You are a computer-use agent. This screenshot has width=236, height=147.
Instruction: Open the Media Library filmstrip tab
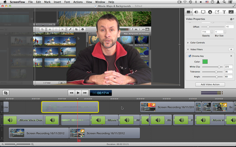coord(231,12)
